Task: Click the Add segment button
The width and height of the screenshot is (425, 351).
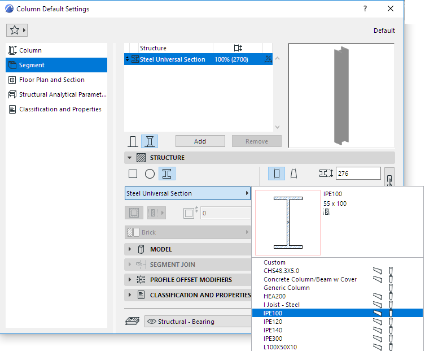Action: click(x=200, y=141)
